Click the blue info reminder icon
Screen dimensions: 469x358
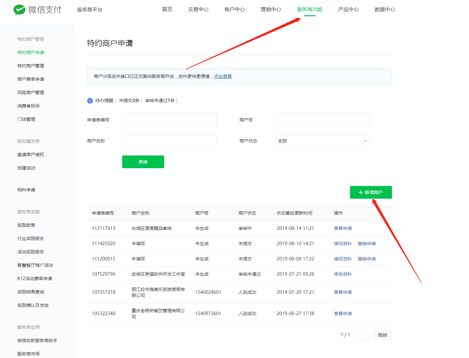click(x=90, y=101)
